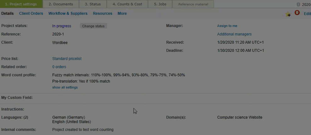Open the Additional managers link

(234, 34)
